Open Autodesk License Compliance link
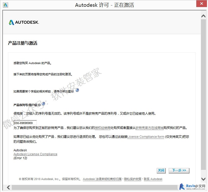 tap(35, 154)
